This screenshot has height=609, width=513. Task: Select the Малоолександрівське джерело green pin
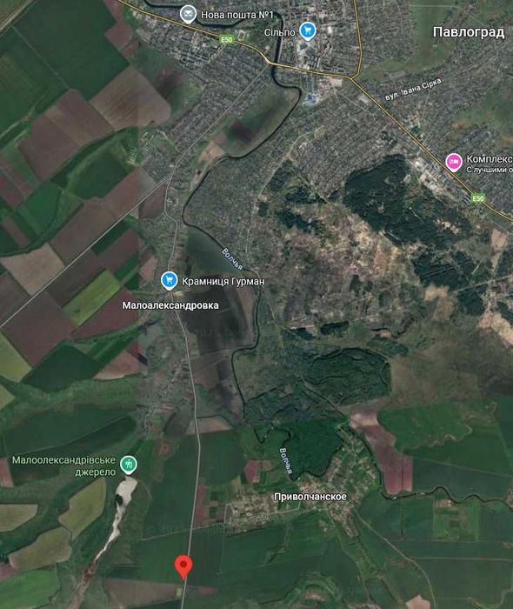point(129,465)
